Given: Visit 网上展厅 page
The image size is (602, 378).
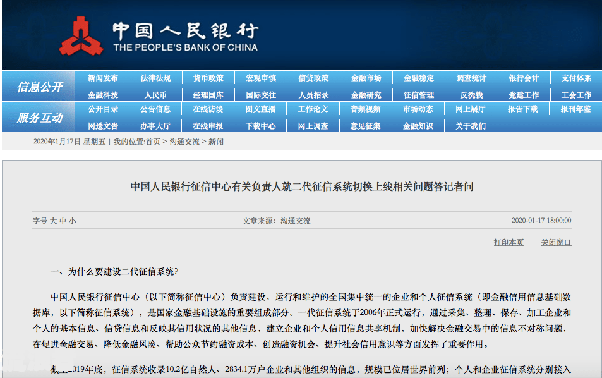Looking at the screenshot, I should tap(471, 109).
